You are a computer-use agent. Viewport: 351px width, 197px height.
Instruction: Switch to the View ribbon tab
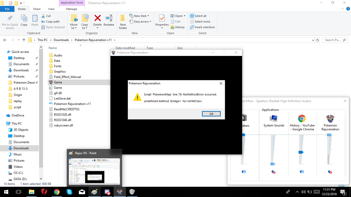[x=51, y=9]
